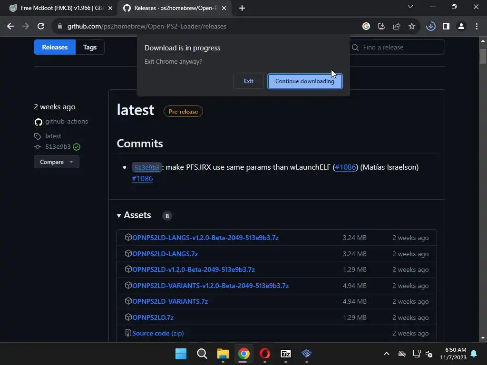Viewport: 487px width, 365px height.
Task: Open Chrome profile icon
Action: coord(461,27)
